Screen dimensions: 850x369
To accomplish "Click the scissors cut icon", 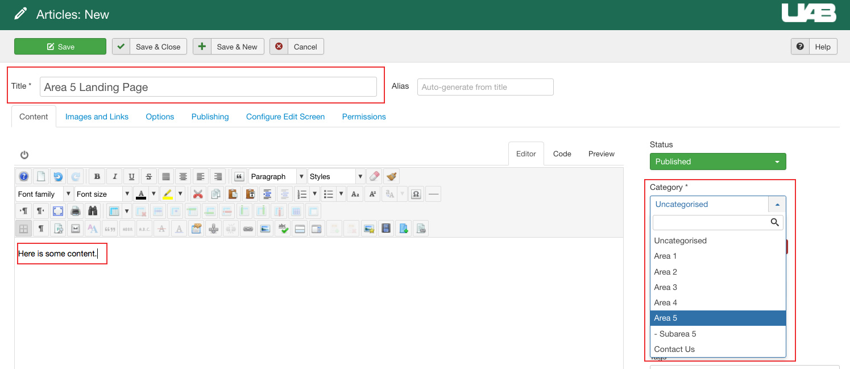I will click(198, 194).
